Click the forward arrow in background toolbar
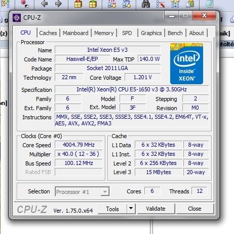The image size is (234, 234). point(58,4)
